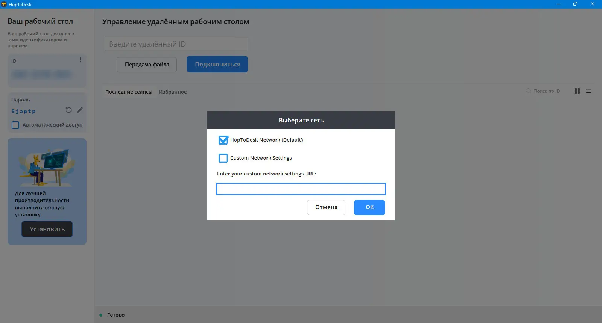The width and height of the screenshot is (602, 323).
Task: Click the kangaroo at desk illustration
Action: 47,167
